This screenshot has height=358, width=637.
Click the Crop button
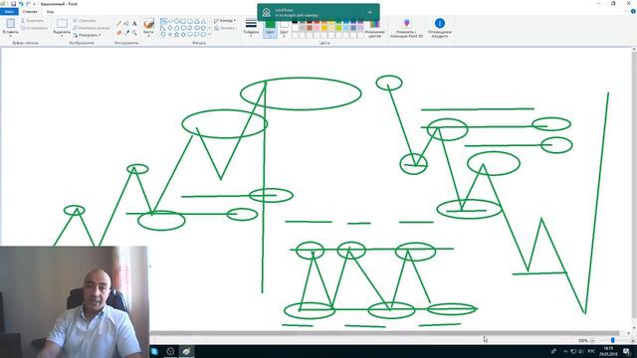point(85,20)
